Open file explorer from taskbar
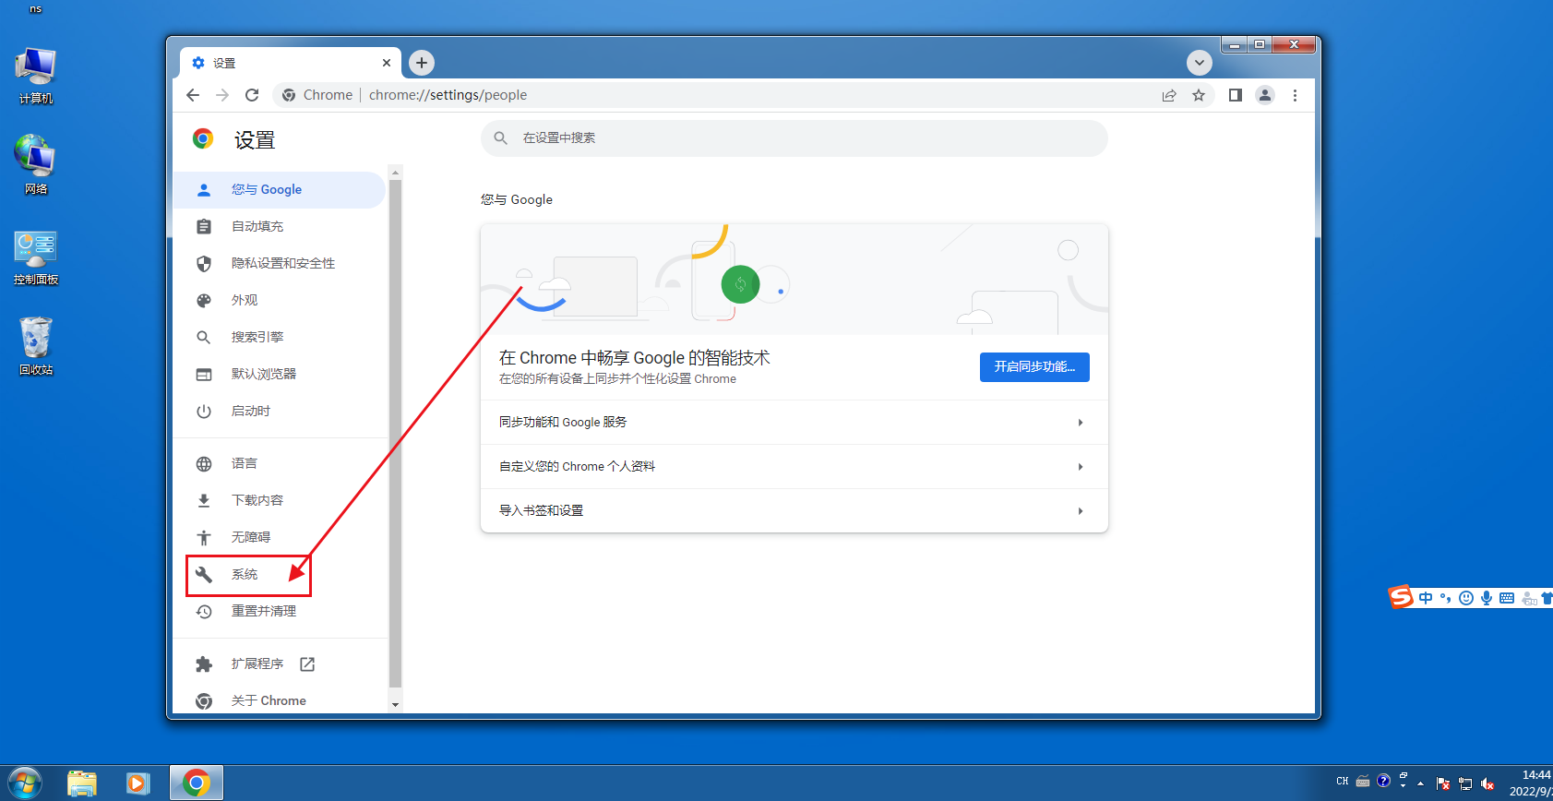Screen dimensions: 1553x801 coord(82,783)
